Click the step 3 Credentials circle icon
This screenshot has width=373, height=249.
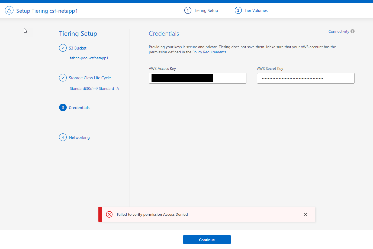[63, 107]
